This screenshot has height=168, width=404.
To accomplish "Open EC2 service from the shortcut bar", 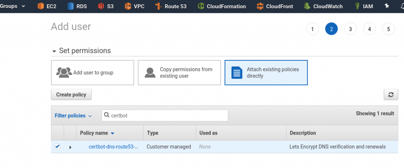I will (47, 6).
